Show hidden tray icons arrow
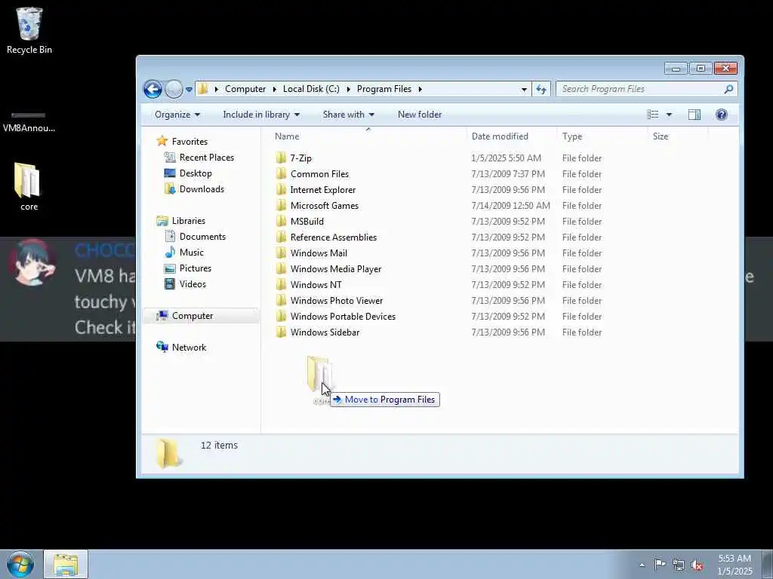The image size is (773, 579). (x=642, y=565)
